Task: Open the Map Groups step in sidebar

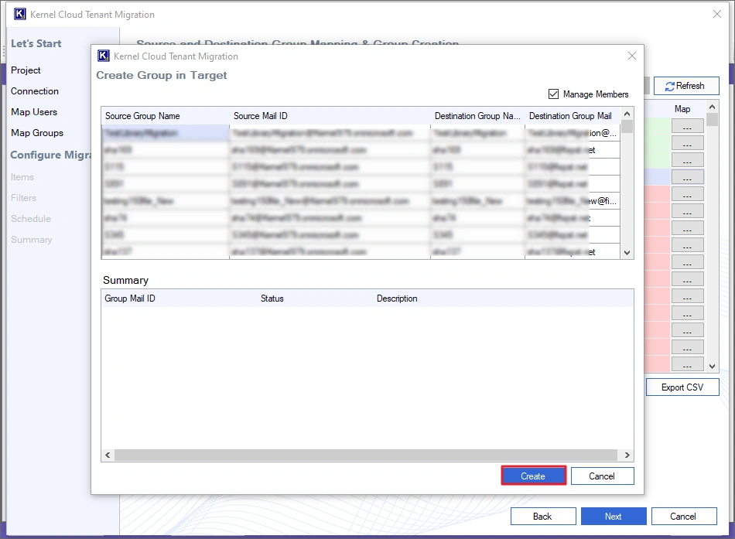Action: 37,133
